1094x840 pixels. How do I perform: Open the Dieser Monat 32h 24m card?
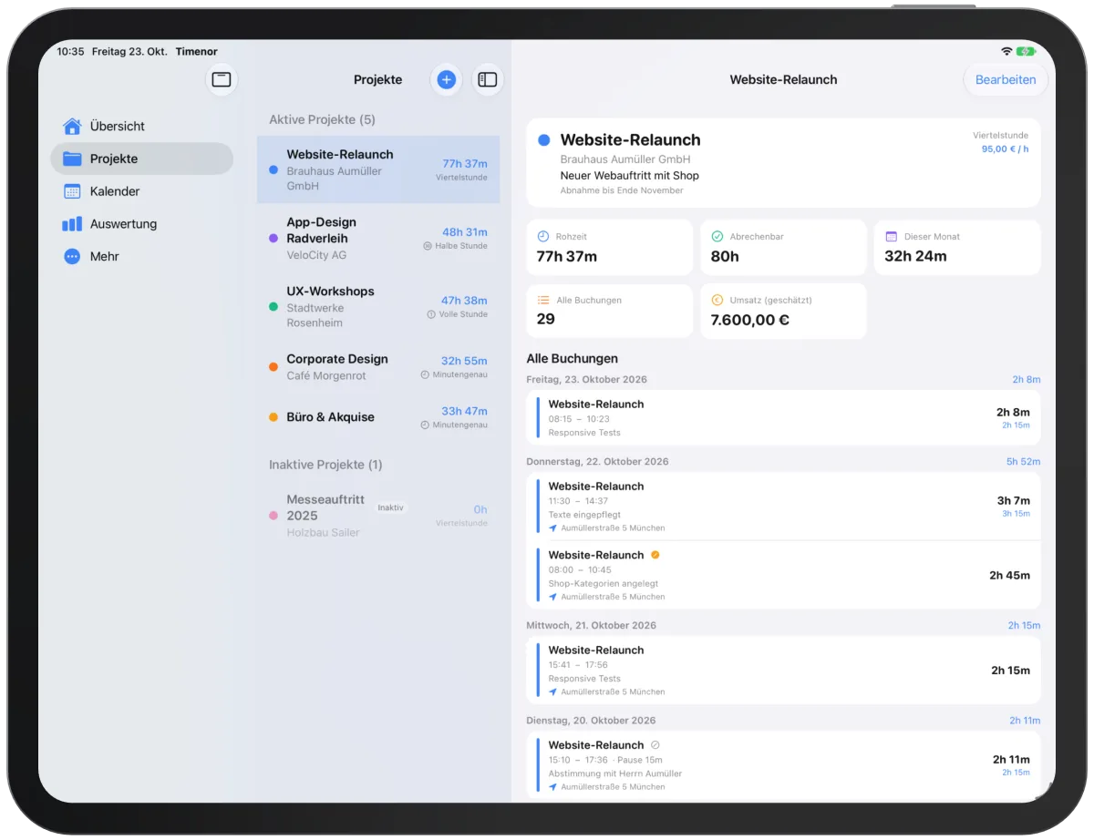pyautogui.click(x=957, y=247)
